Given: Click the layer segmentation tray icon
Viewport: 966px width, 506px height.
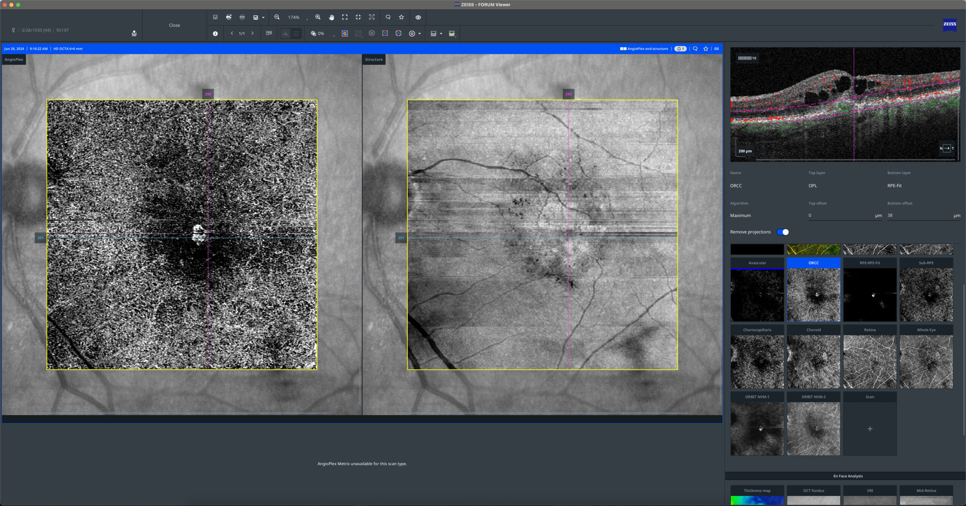Looking at the screenshot, I should (x=434, y=34).
